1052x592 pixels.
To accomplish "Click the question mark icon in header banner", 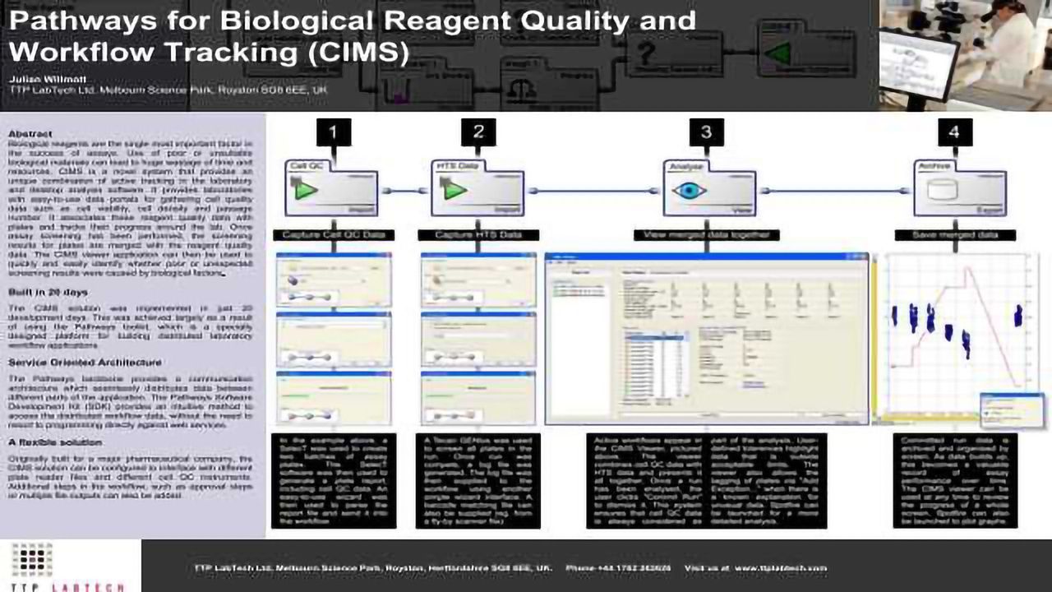I will coord(647,55).
